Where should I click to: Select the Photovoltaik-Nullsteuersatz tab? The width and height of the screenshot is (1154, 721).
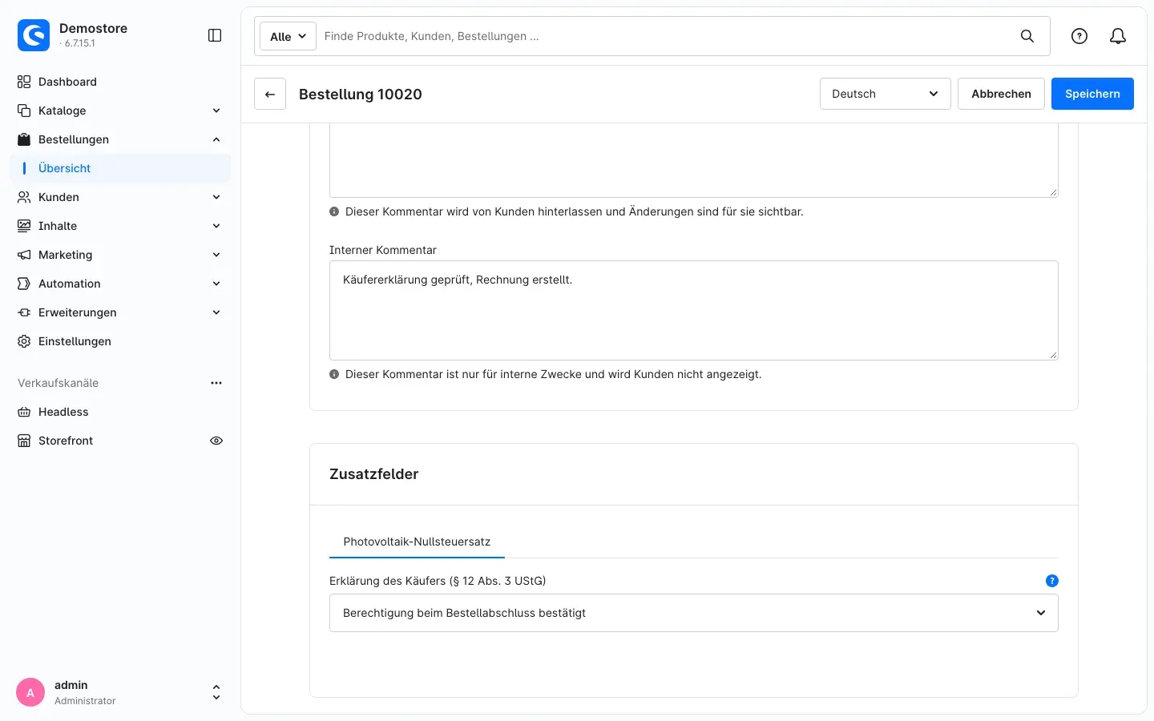click(x=417, y=542)
